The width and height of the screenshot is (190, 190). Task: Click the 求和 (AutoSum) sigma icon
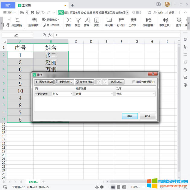pos(68,20)
